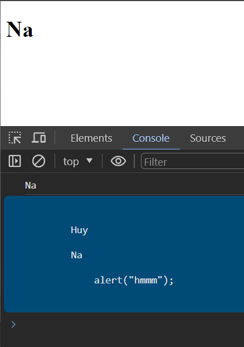Image resolution: width=244 pixels, height=347 pixels.
Task: Click the alert("hmmm"); line
Action: tap(134, 281)
